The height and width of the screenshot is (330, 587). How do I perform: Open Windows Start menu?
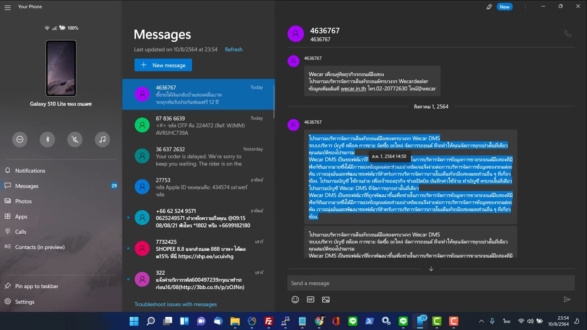[134, 321]
